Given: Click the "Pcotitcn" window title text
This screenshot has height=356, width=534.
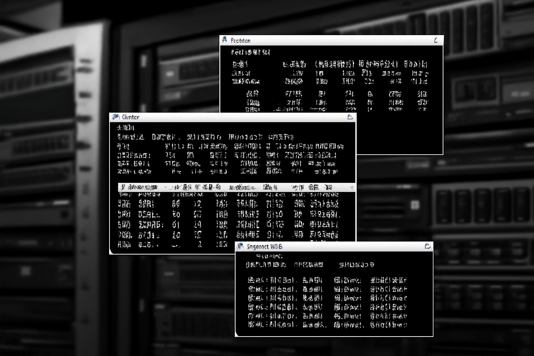Looking at the screenshot, I should (241, 41).
